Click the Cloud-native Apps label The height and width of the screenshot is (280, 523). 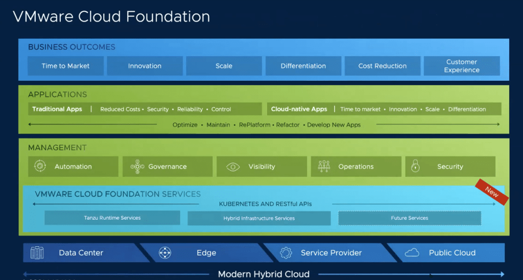click(x=299, y=109)
